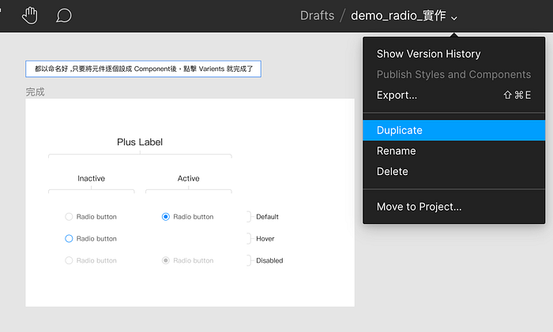
Task: Select the Plus Label heading text
Action: click(140, 142)
